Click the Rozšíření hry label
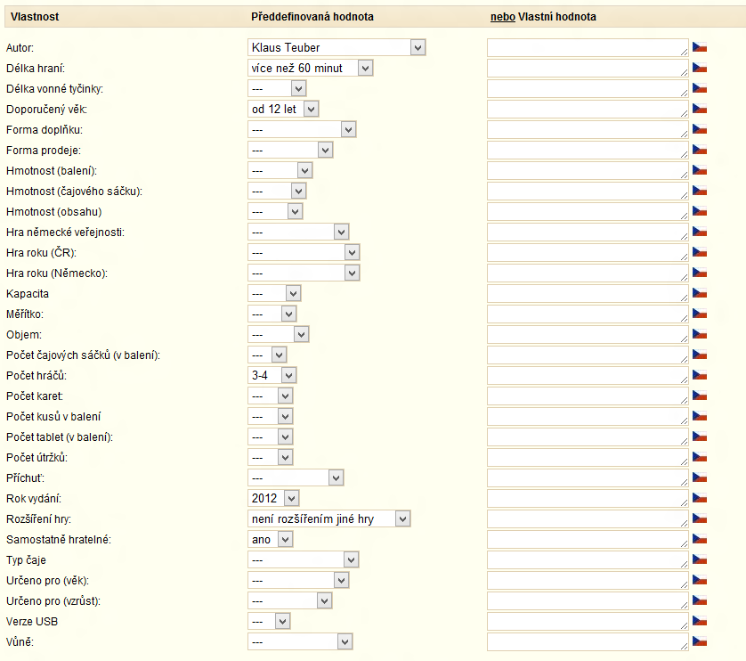746x661 pixels. pyautogui.click(x=38, y=518)
